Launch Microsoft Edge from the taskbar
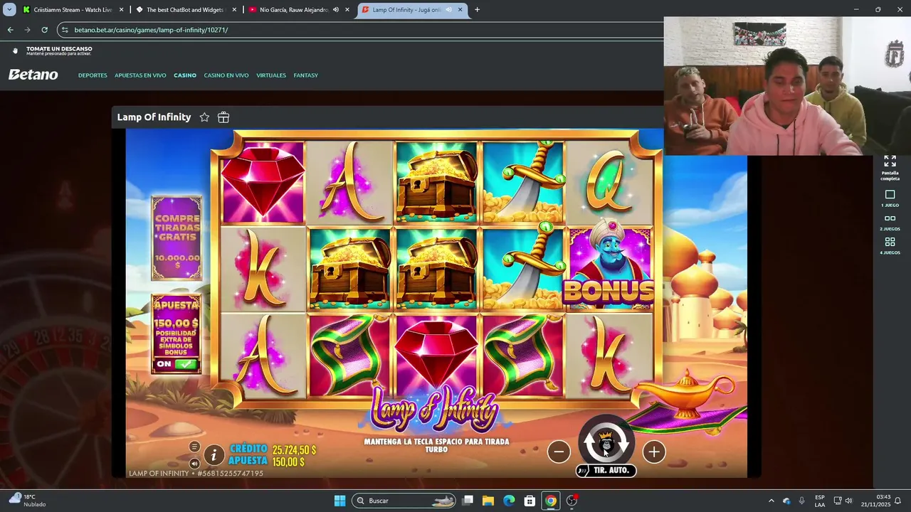This screenshot has width=911, height=512. pos(509,501)
